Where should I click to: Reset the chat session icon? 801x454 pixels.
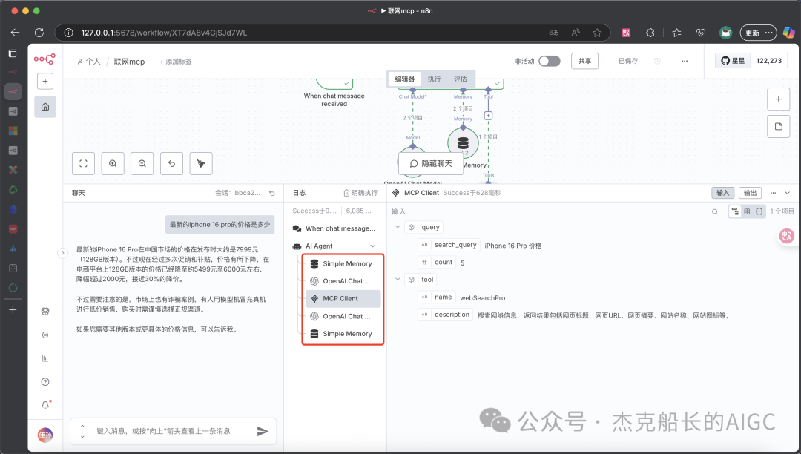point(272,193)
